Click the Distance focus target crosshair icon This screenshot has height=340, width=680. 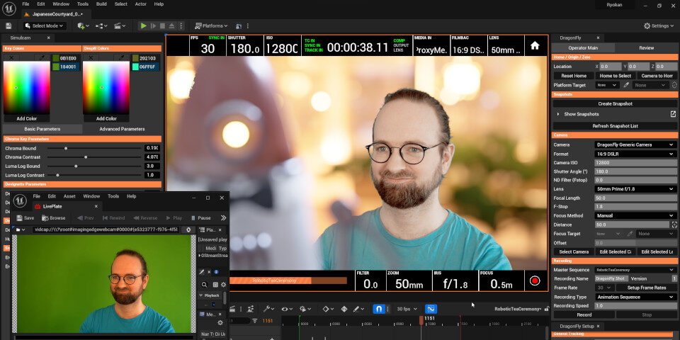point(674,225)
